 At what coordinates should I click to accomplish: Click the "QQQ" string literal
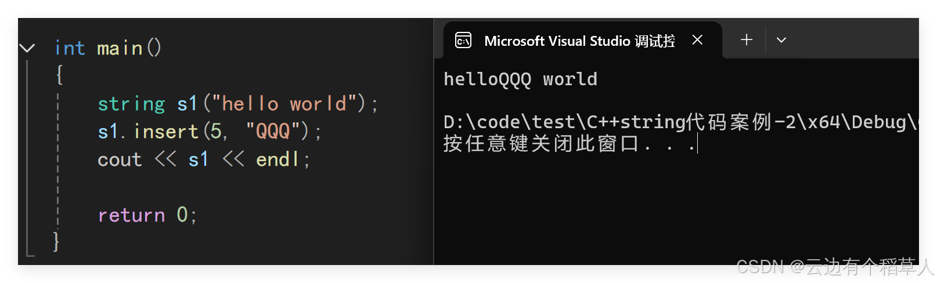(x=273, y=132)
